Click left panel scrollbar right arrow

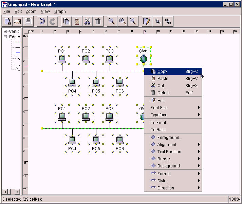pos(17,192)
